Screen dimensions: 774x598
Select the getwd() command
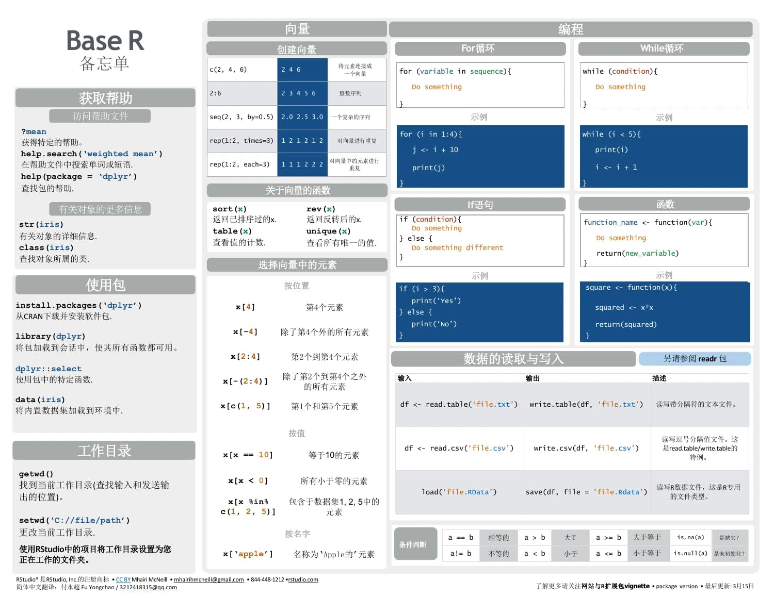[36, 474]
